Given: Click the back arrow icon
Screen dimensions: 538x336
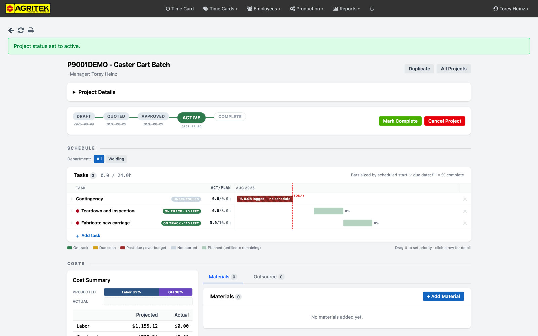Looking at the screenshot, I should (11, 30).
